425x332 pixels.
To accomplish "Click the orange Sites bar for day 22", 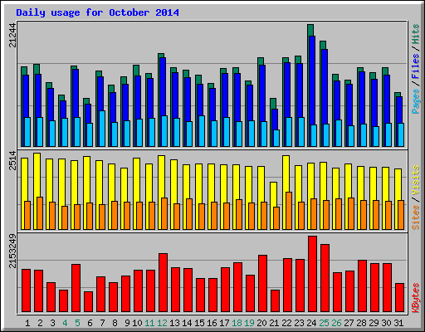I will coord(289,211).
